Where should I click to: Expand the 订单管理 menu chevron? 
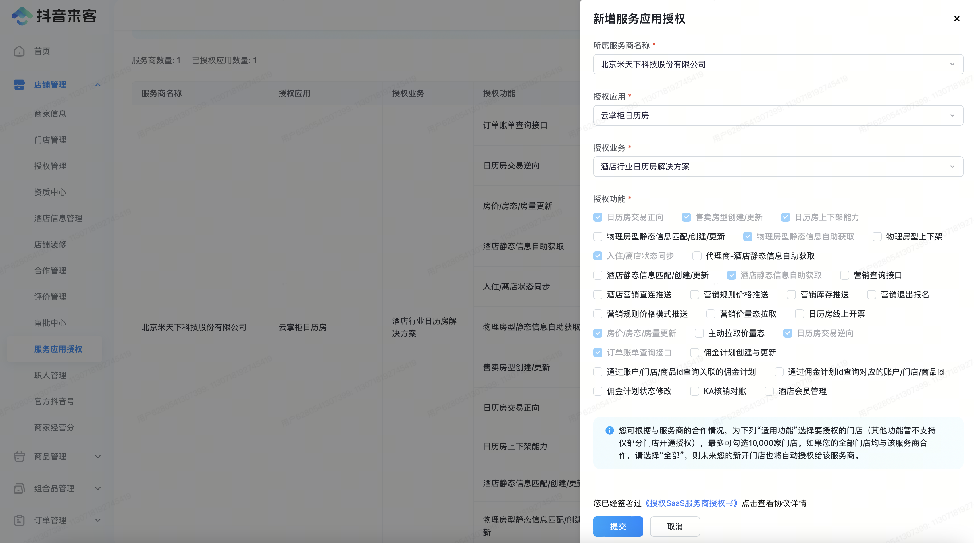pos(98,520)
